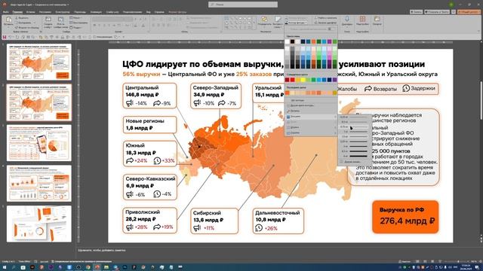The image size is (483, 271).
Task: Click the Cut (Вырезать) scissors icon
Action: (x=17, y=18)
